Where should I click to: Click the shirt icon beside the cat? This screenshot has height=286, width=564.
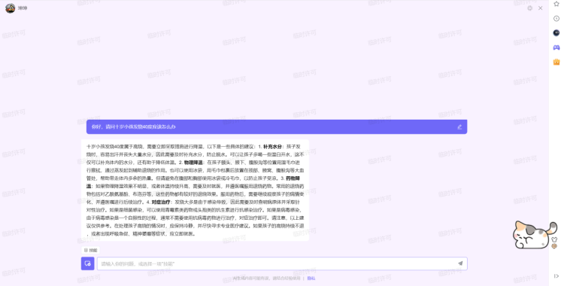554,239
